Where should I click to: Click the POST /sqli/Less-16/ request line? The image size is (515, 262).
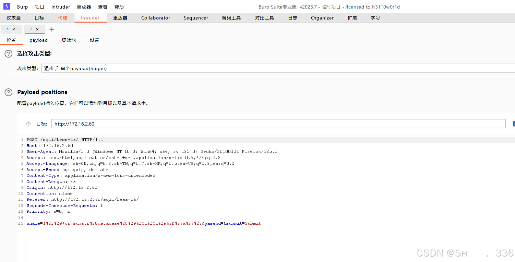[65, 140]
